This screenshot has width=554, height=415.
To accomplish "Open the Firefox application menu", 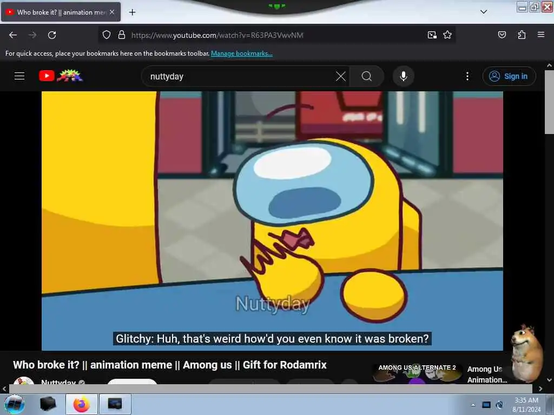I will (540, 35).
